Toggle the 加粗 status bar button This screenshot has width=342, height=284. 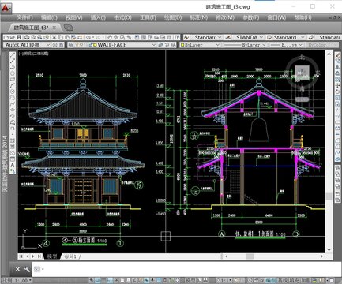pos(306,280)
